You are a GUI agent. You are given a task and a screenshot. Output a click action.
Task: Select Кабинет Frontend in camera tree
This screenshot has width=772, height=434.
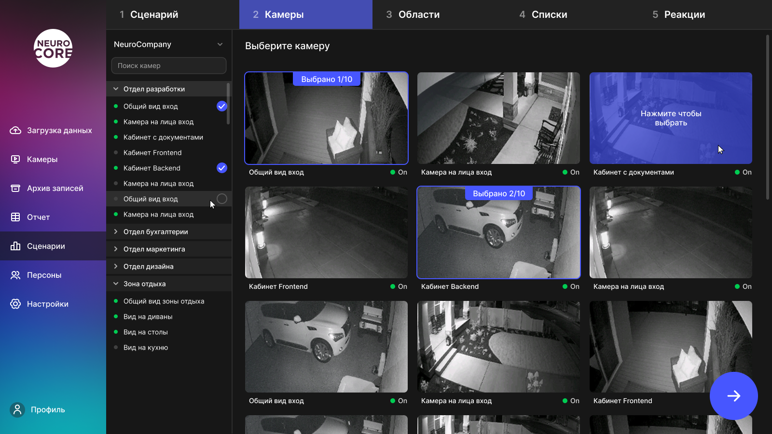pyautogui.click(x=169, y=152)
